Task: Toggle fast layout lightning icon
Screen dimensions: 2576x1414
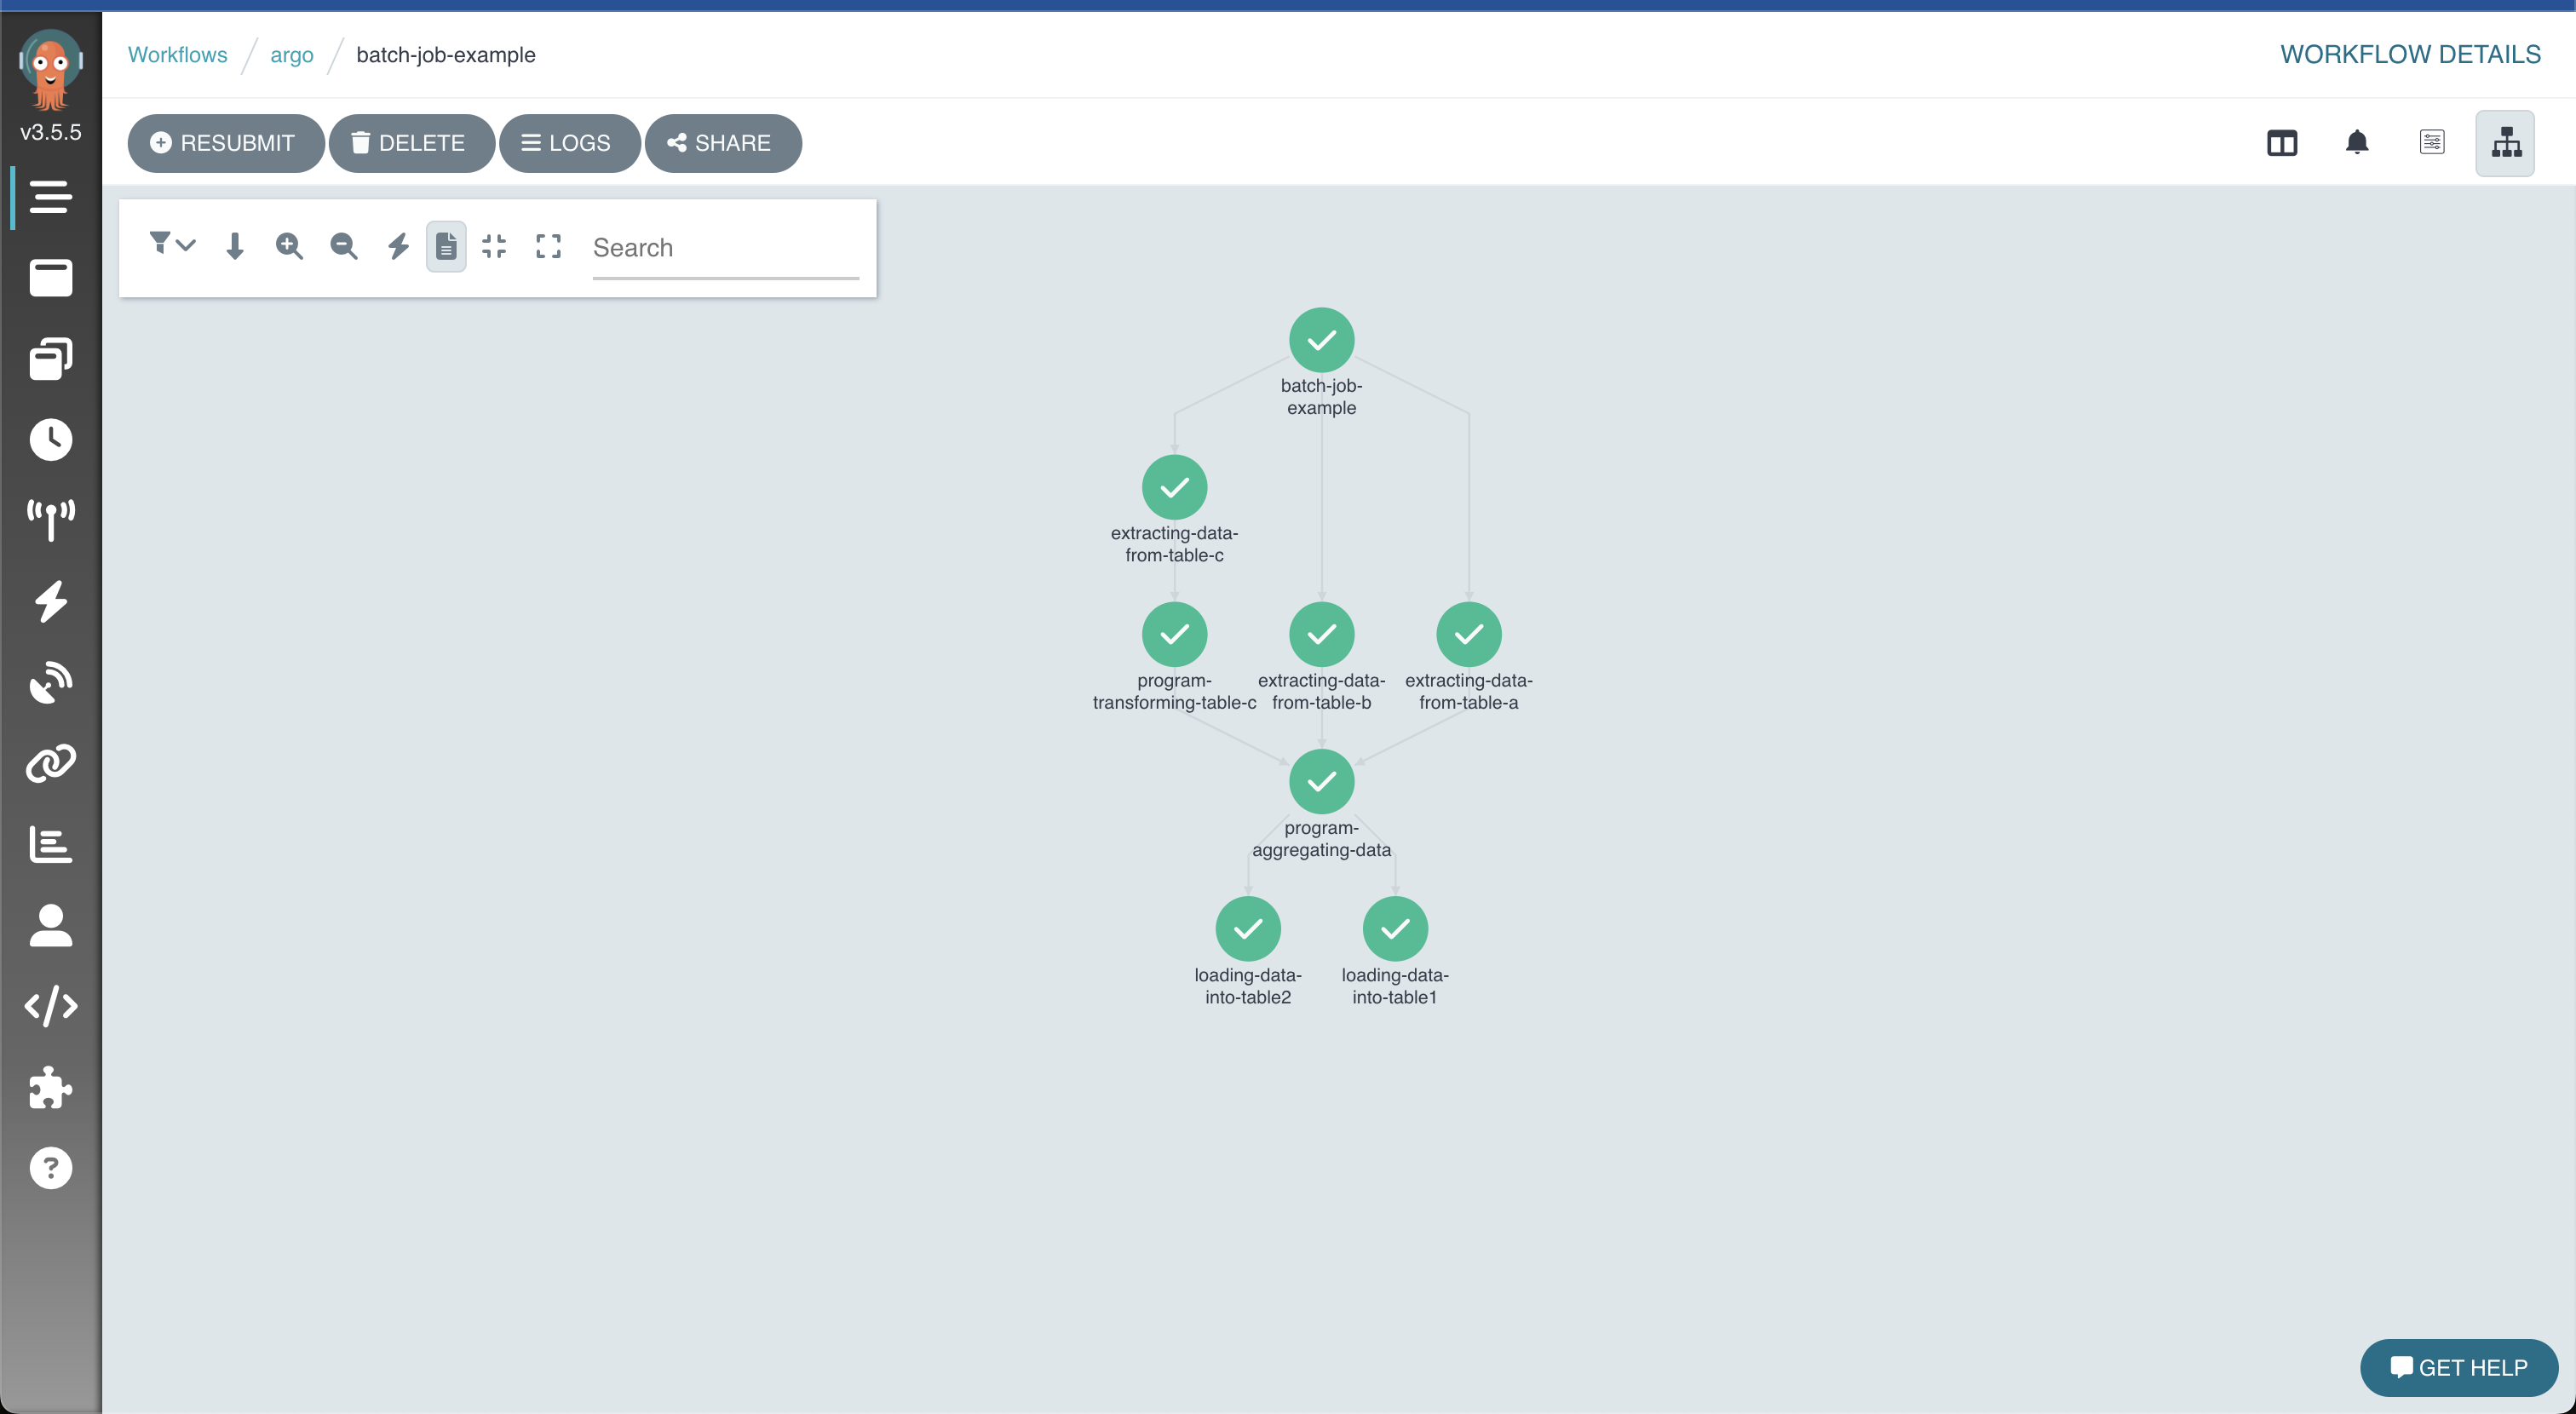Action: 398,246
